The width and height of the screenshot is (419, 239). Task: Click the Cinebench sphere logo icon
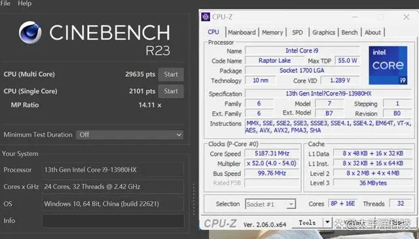[x=30, y=32]
